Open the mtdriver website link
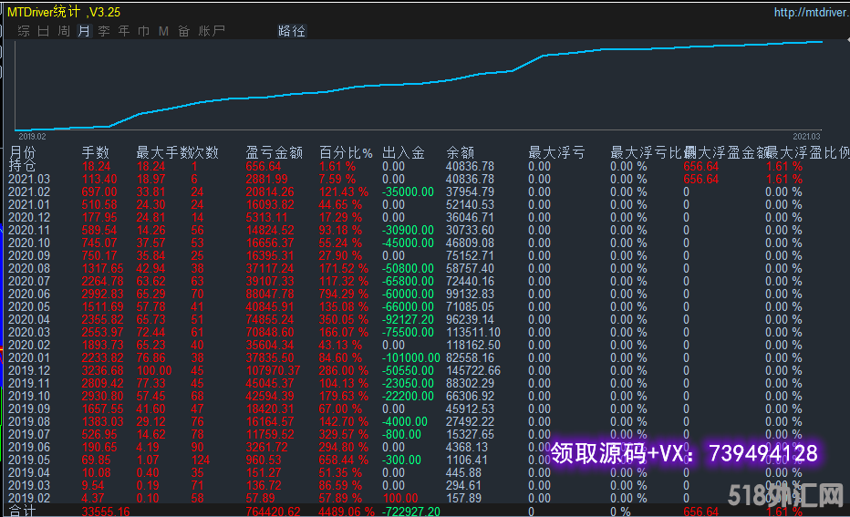The width and height of the screenshot is (850, 517). 806,13
